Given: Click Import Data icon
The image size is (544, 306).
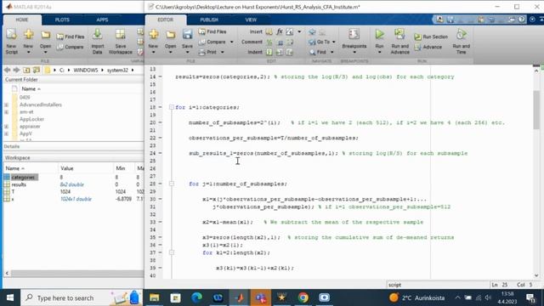Looking at the screenshot, I should [x=98, y=34].
